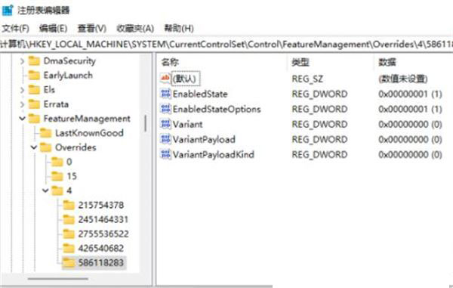The width and height of the screenshot is (453, 288).
Task: Click the 215754378 folder icon
Action: pyautogui.click(x=69, y=206)
